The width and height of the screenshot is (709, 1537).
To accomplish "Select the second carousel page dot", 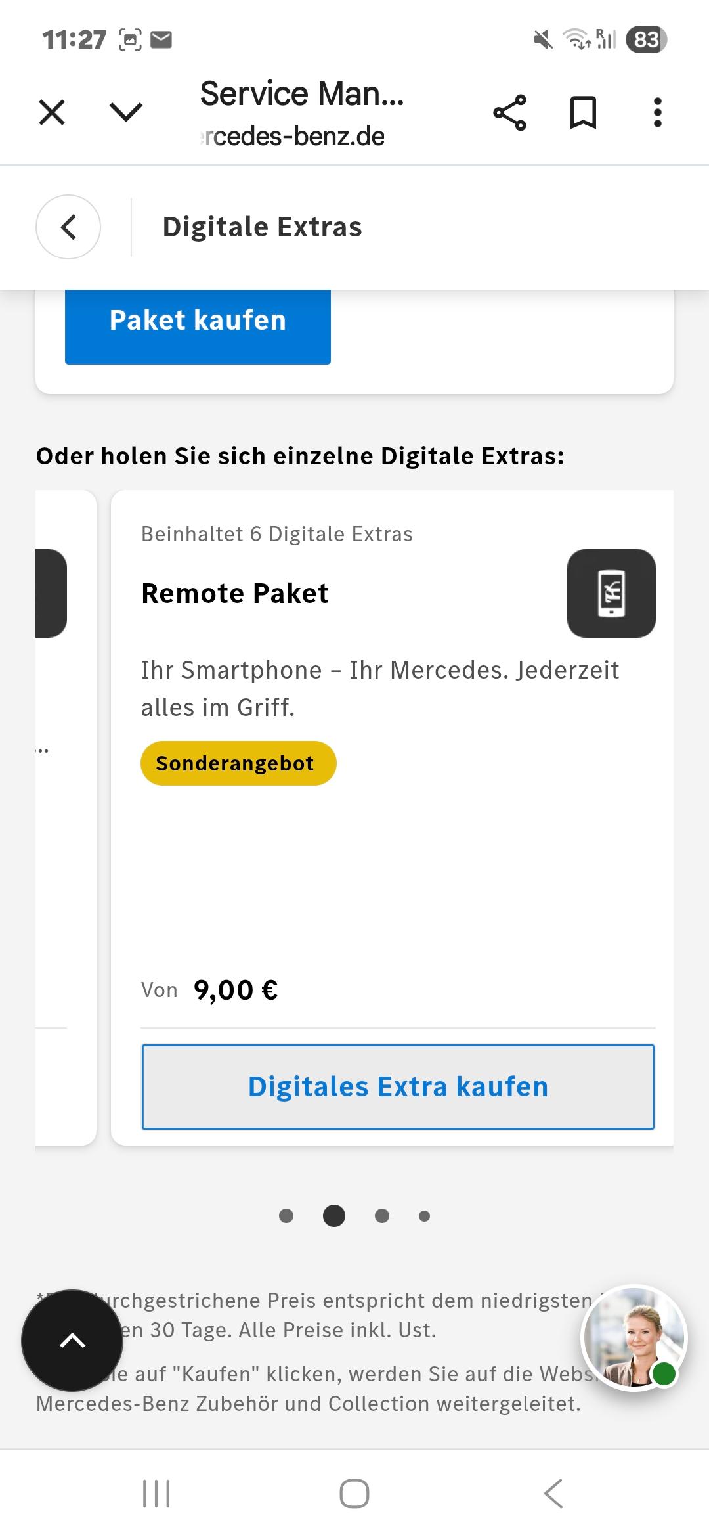I will pyautogui.click(x=334, y=1216).
